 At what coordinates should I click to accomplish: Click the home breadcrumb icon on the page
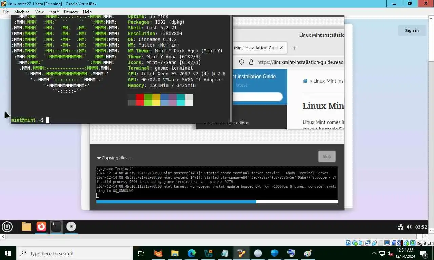click(305, 81)
